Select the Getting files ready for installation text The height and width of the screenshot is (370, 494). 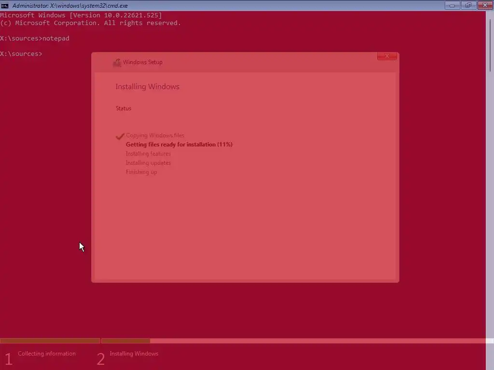pyautogui.click(x=179, y=145)
